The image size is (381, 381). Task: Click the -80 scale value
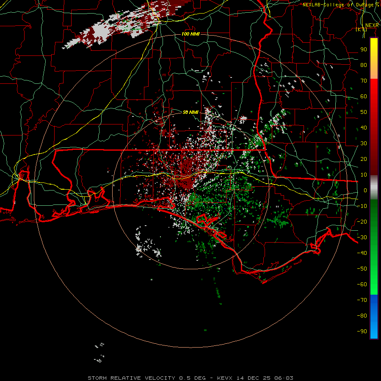[362, 316]
